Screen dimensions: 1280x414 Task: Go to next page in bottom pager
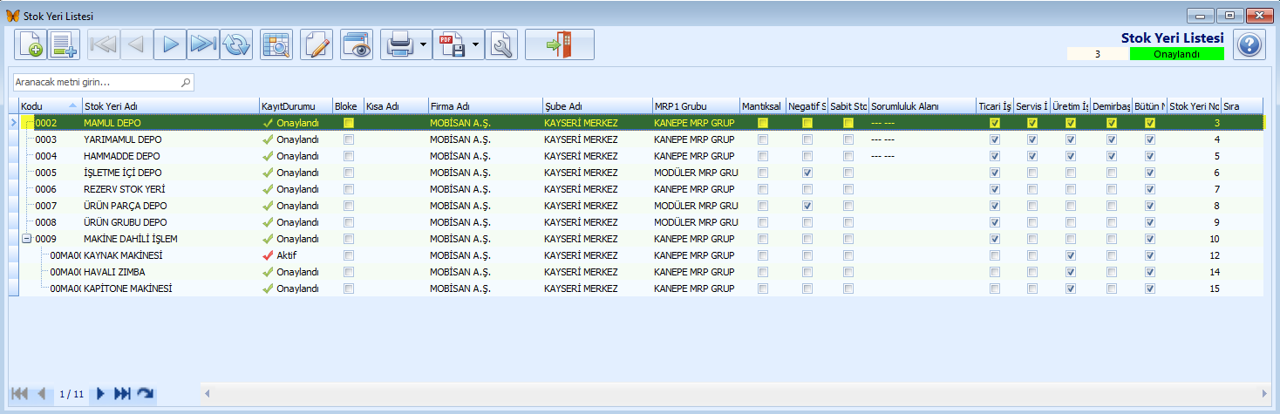click(101, 394)
